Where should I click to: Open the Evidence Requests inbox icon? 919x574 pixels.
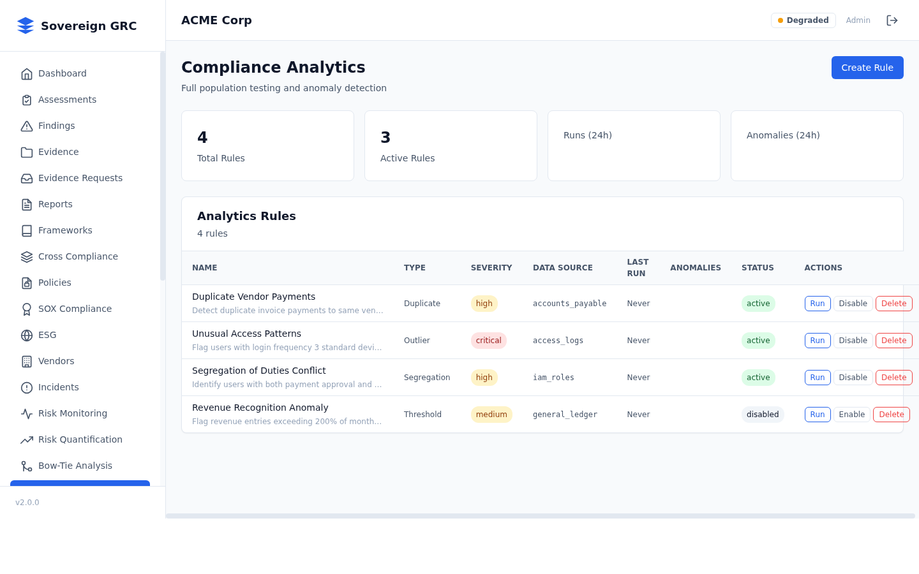point(27,178)
